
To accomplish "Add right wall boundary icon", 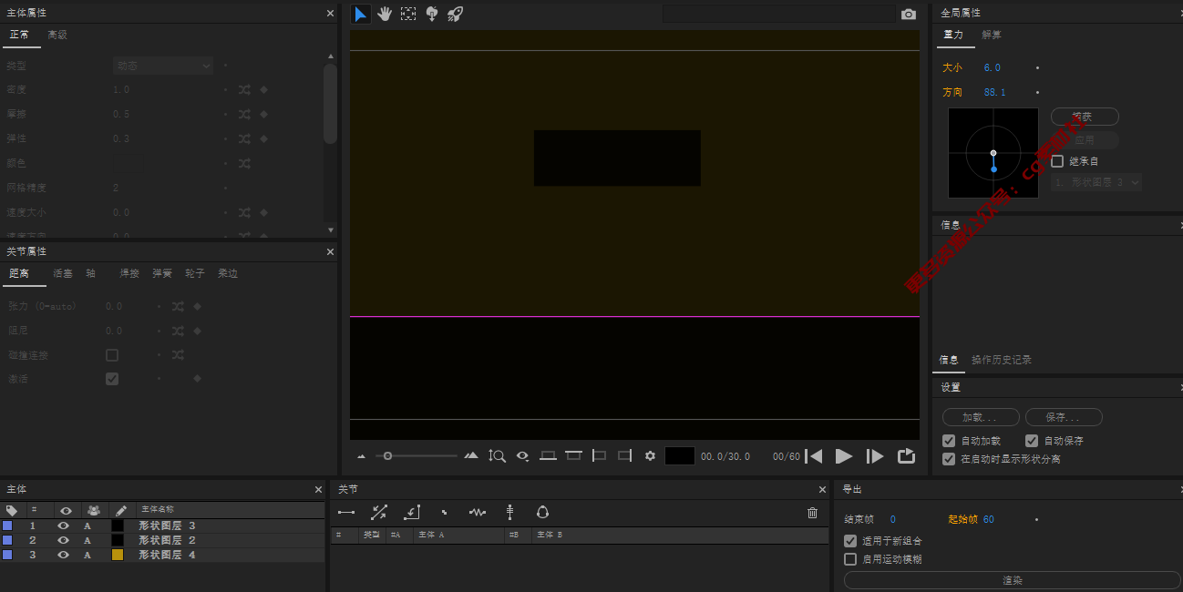I will 624,455.
